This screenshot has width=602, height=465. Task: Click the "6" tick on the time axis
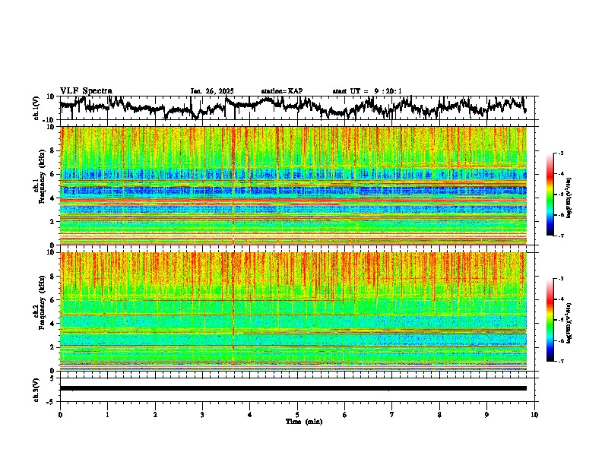(345, 415)
